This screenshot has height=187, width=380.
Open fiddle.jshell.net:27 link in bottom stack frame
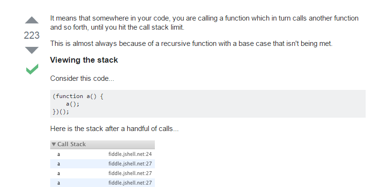pyautogui.click(x=130, y=183)
